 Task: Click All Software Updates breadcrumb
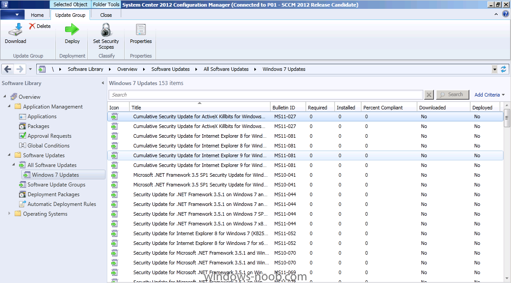[226, 69]
